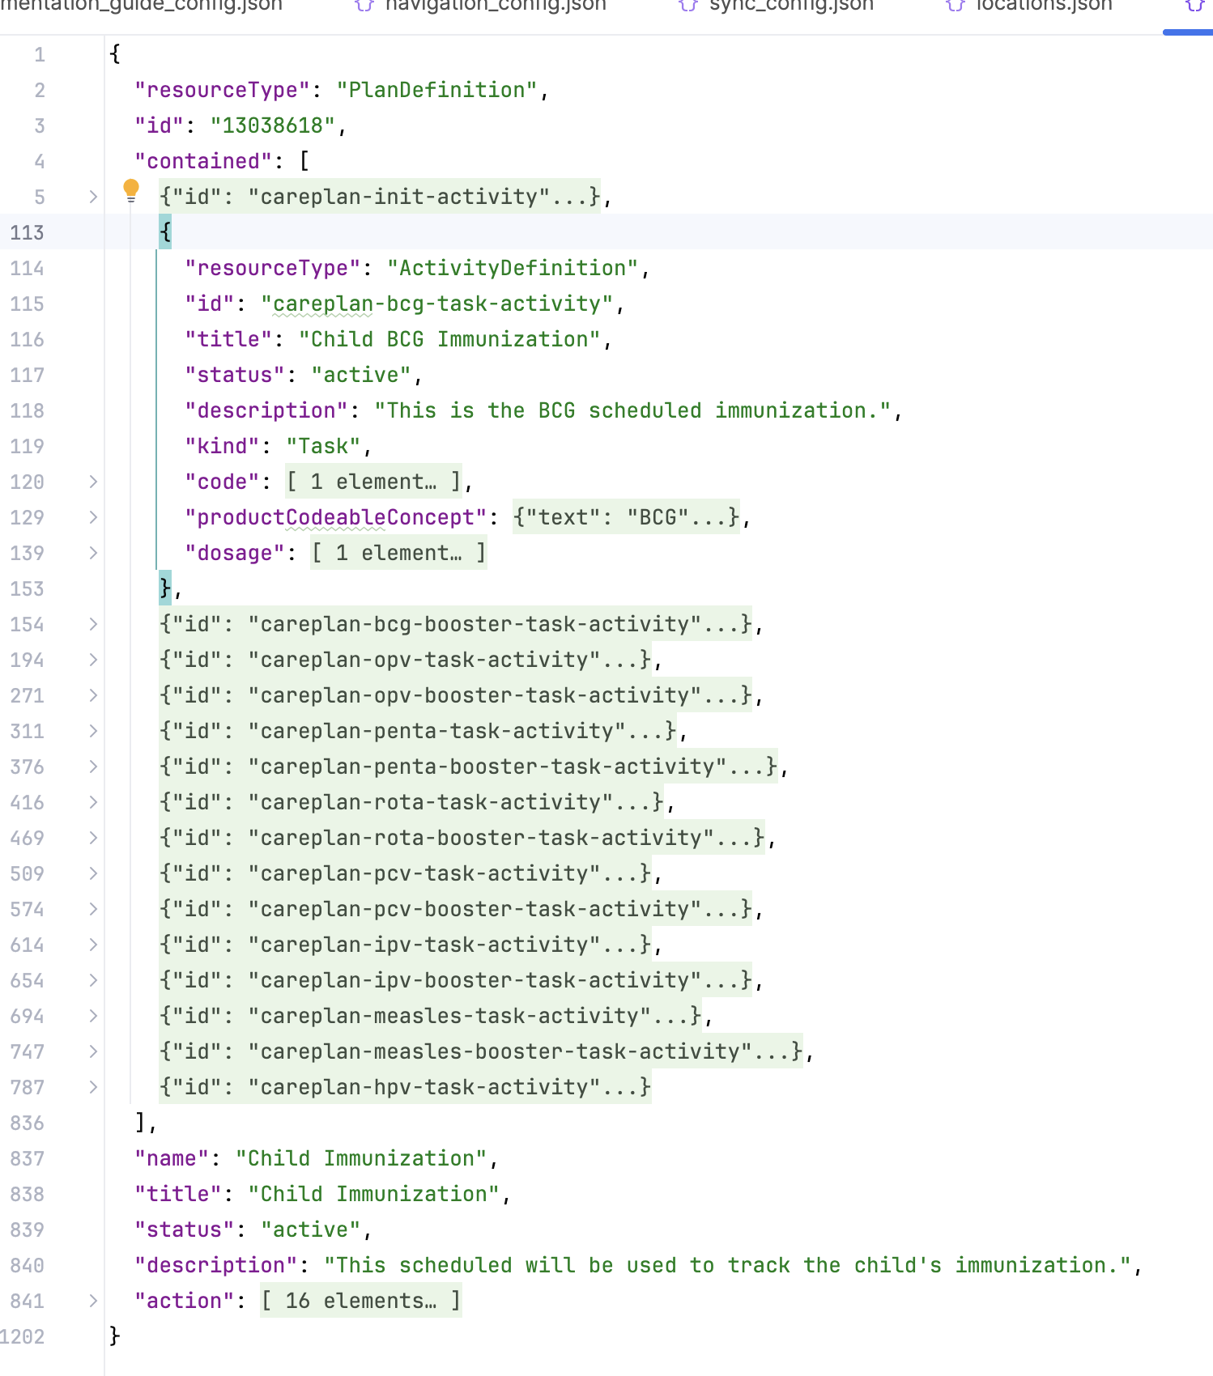Click folded placeholder "[ 1 element… ]" after "code"
1213x1376 pixels.
pos(373,482)
